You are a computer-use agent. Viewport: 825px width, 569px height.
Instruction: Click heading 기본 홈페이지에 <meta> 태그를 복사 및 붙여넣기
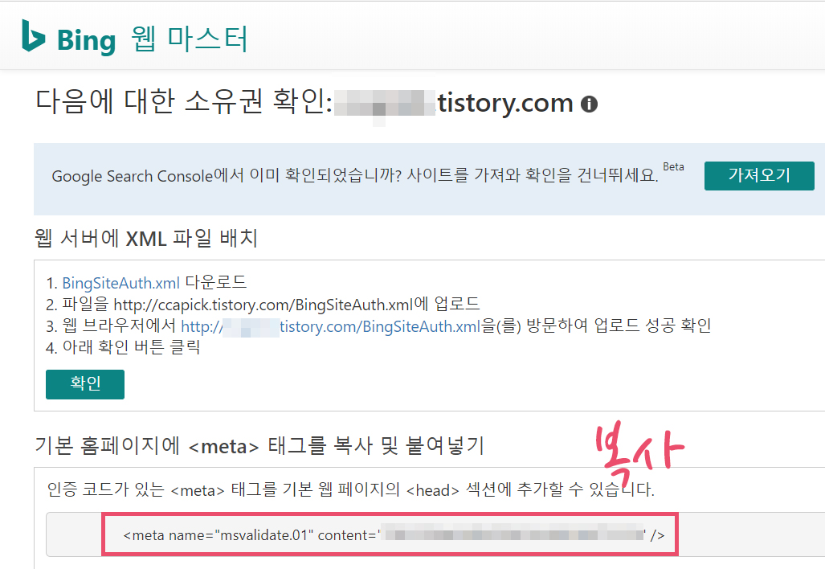click(259, 446)
